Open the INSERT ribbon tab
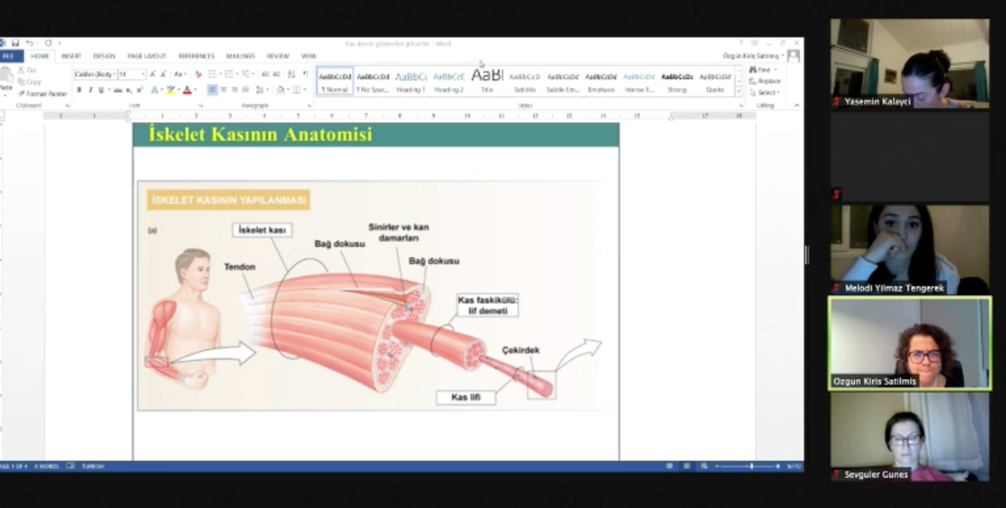Viewport: 1006px width, 508px height. pyautogui.click(x=71, y=57)
